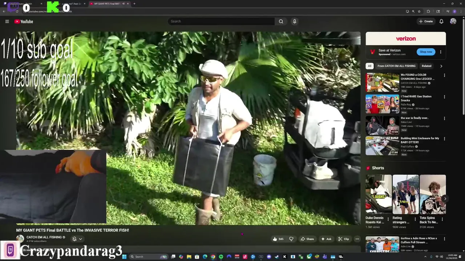Open Spotify from the taskbar
This screenshot has height=261, width=465.
[221, 257]
